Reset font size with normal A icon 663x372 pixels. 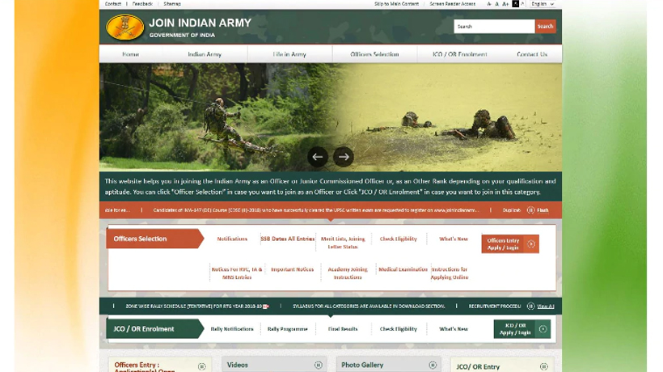click(496, 4)
